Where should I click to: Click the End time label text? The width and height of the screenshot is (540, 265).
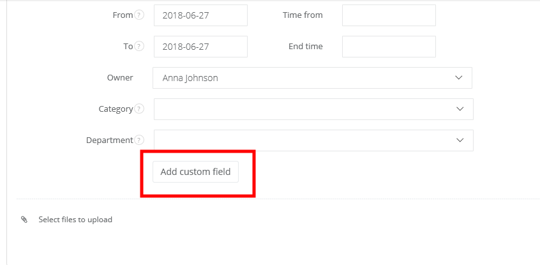click(306, 47)
